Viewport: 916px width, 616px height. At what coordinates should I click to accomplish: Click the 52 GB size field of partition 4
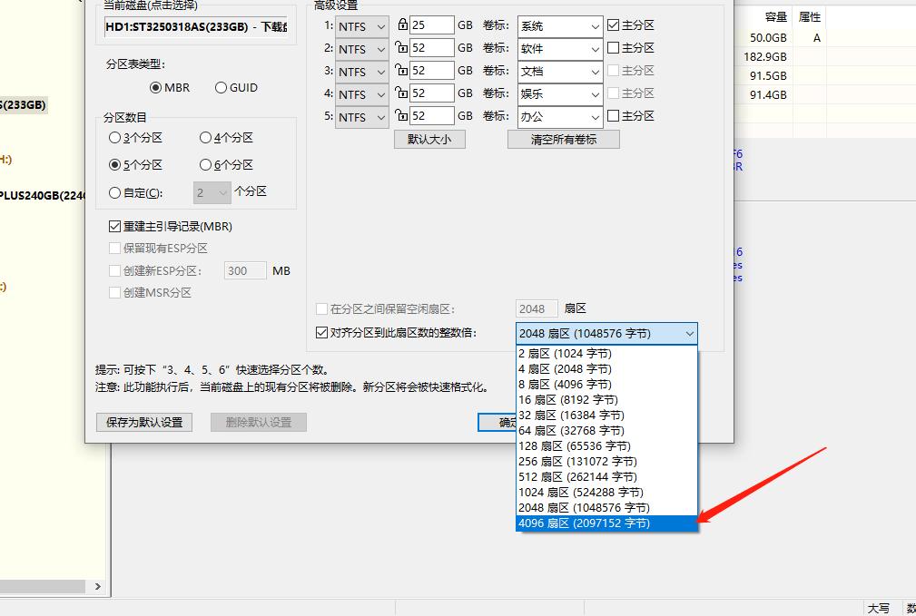point(433,93)
